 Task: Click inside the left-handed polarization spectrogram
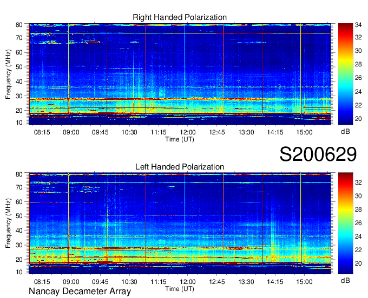coord(180,223)
